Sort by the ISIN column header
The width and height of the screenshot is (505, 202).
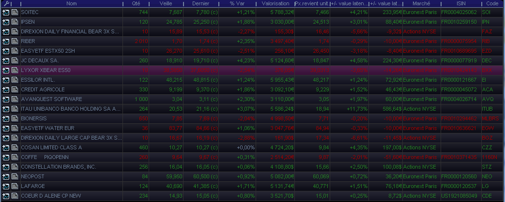461,3
